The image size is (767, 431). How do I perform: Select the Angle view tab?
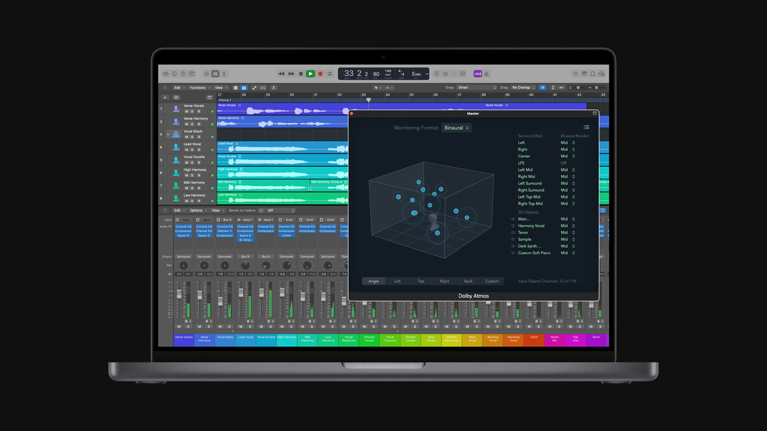point(373,281)
